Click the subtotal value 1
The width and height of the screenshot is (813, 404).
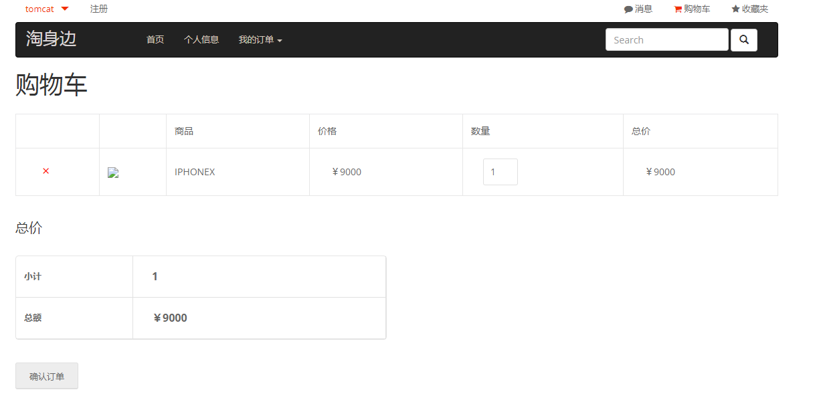(155, 276)
